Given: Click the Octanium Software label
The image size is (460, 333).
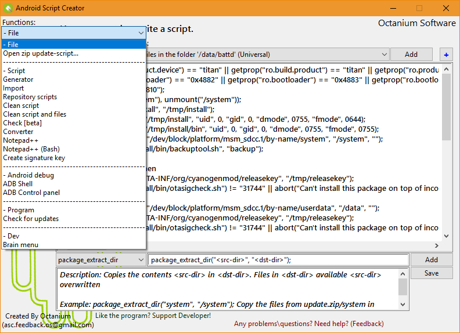Looking at the screenshot, I should (x=416, y=23).
